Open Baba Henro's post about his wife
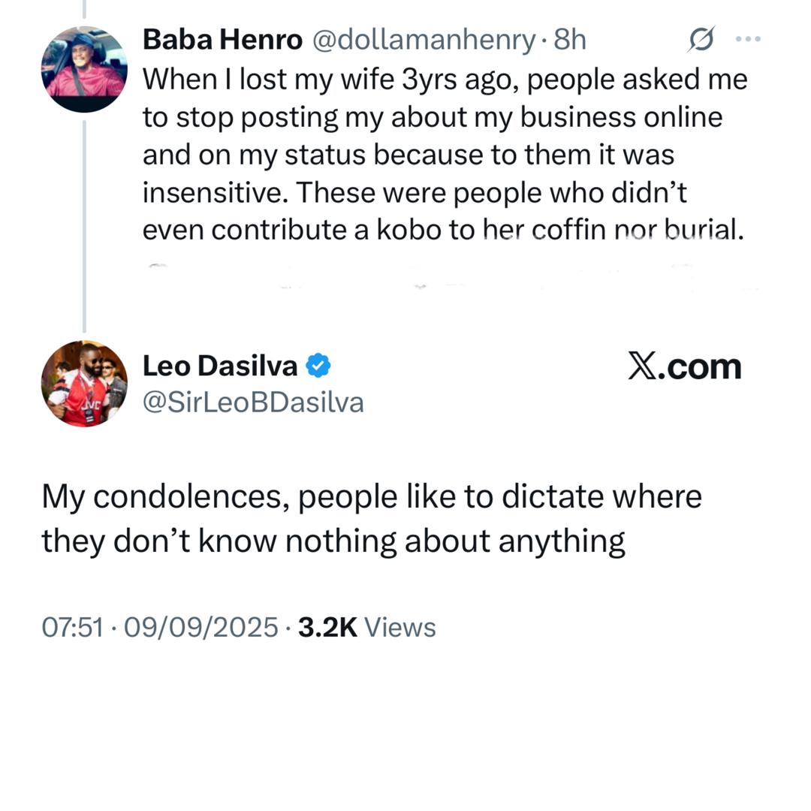This screenshot has height=811, width=811. click(443, 155)
